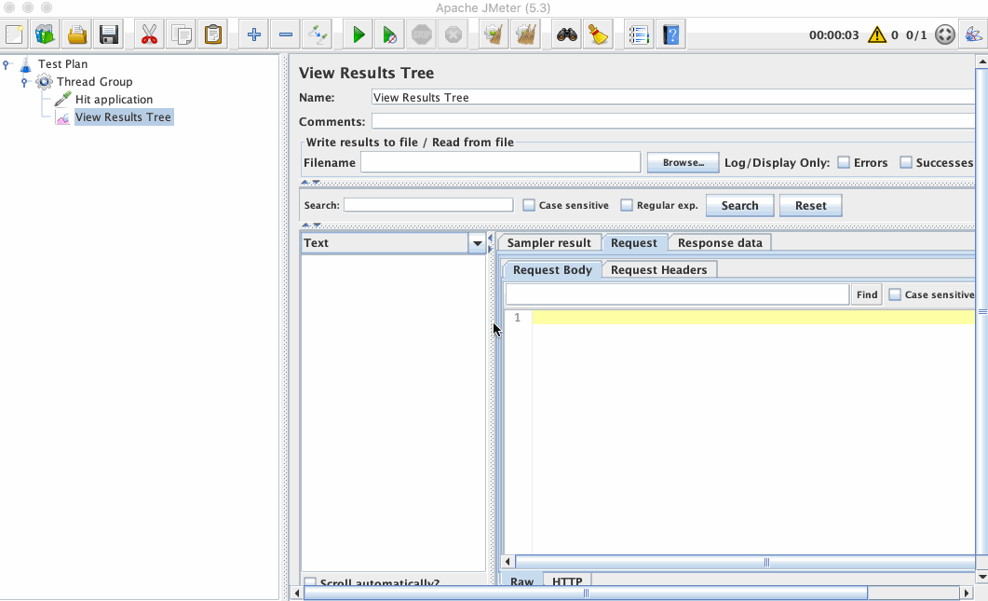Viewport: 988px width, 601px height.
Task: Enable the Regular exp. checkbox
Action: [626, 204]
